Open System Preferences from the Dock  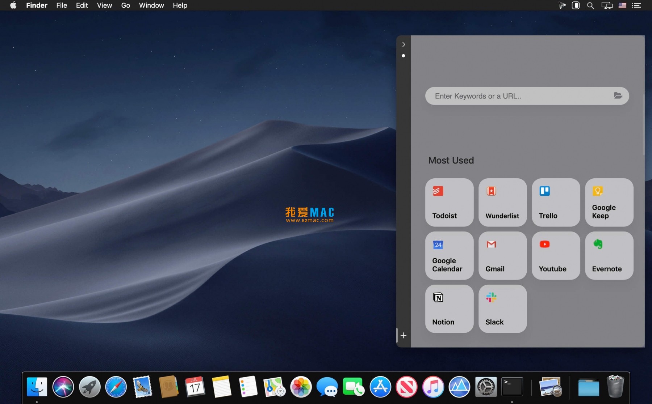point(486,387)
